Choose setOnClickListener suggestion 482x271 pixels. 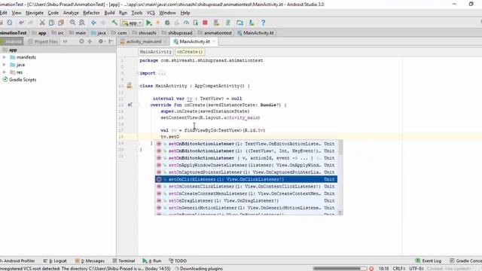[x=246, y=179]
